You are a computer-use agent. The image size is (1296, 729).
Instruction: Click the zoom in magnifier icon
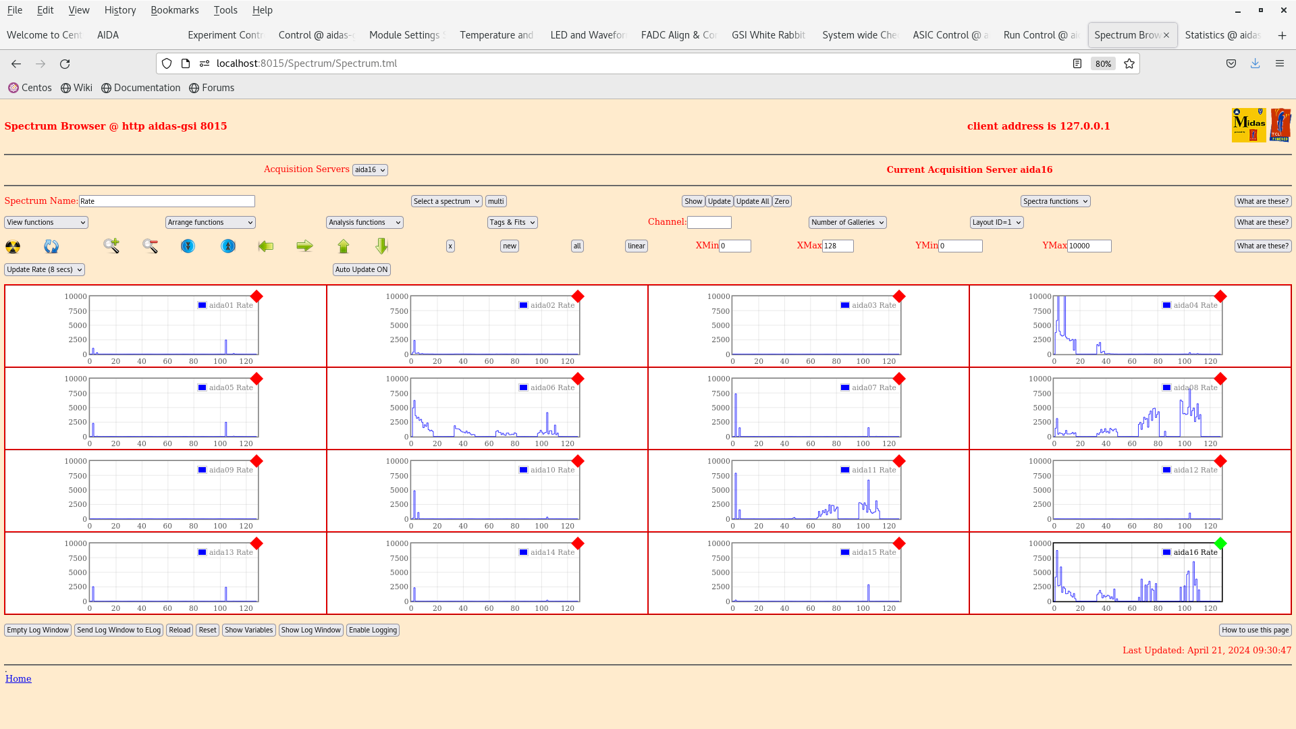[x=111, y=246]
